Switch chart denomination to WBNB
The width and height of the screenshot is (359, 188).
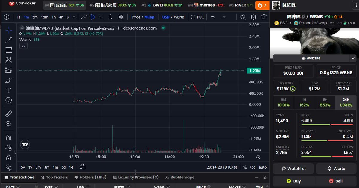pos(179,17)
